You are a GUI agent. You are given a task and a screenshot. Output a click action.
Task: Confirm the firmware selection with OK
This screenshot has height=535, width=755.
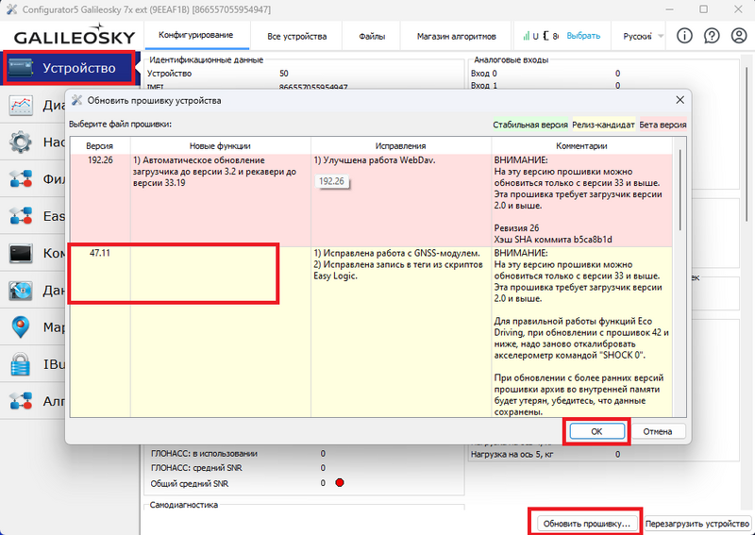point(596,431)
